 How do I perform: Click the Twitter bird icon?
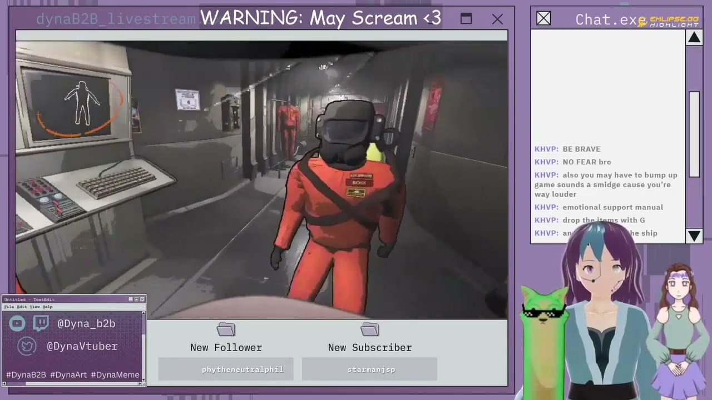27,346
